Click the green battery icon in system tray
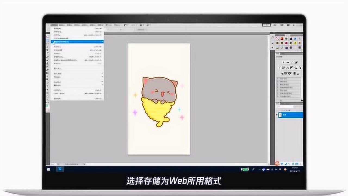 (244, 169)
